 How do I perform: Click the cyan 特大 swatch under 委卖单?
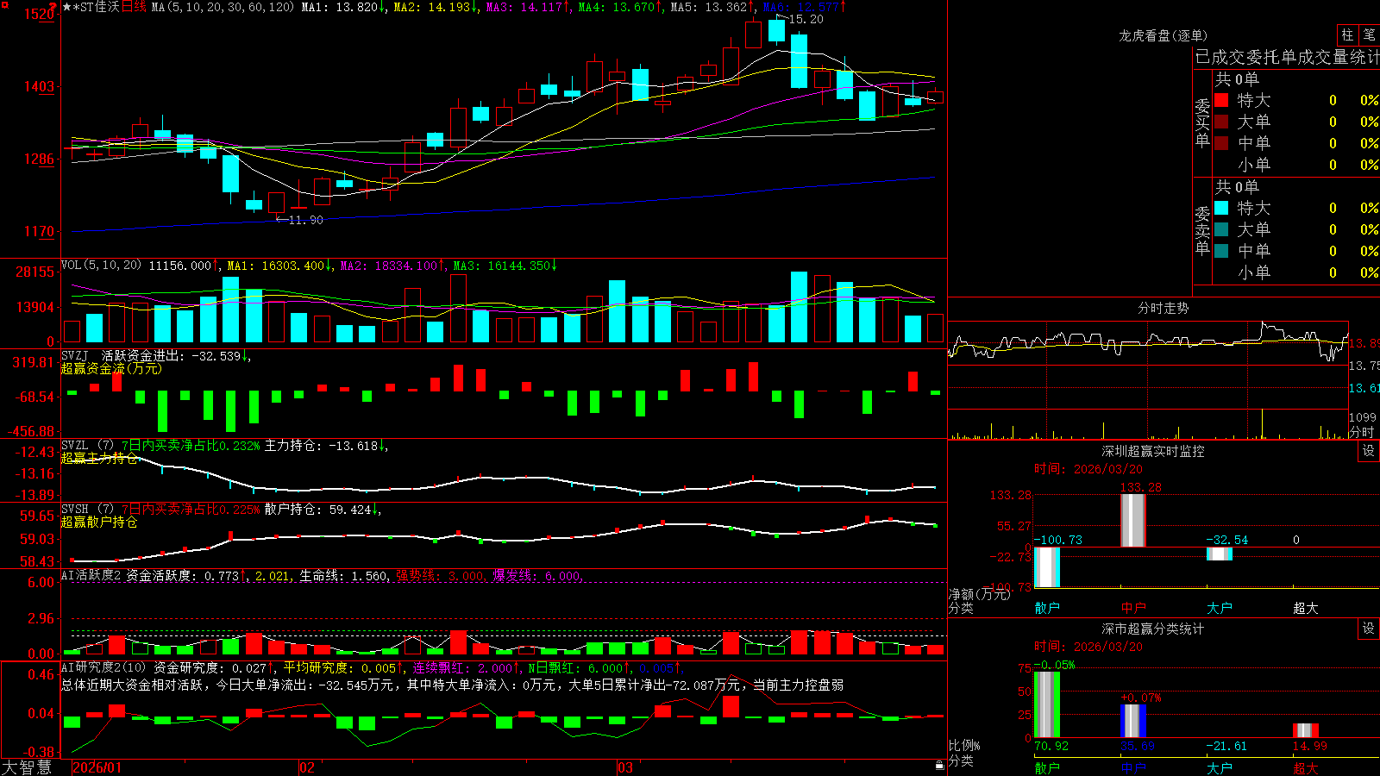coord(1221,208)
